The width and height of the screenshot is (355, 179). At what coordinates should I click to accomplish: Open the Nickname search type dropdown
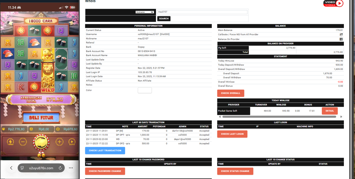point(145,12)
